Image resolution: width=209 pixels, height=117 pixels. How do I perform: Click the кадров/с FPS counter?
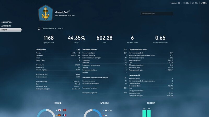pyautogui.click(x=175, y=3)
